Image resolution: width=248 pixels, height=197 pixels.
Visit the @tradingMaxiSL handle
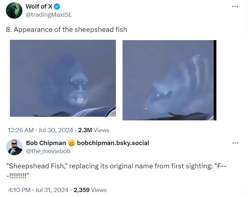point(48,14)
